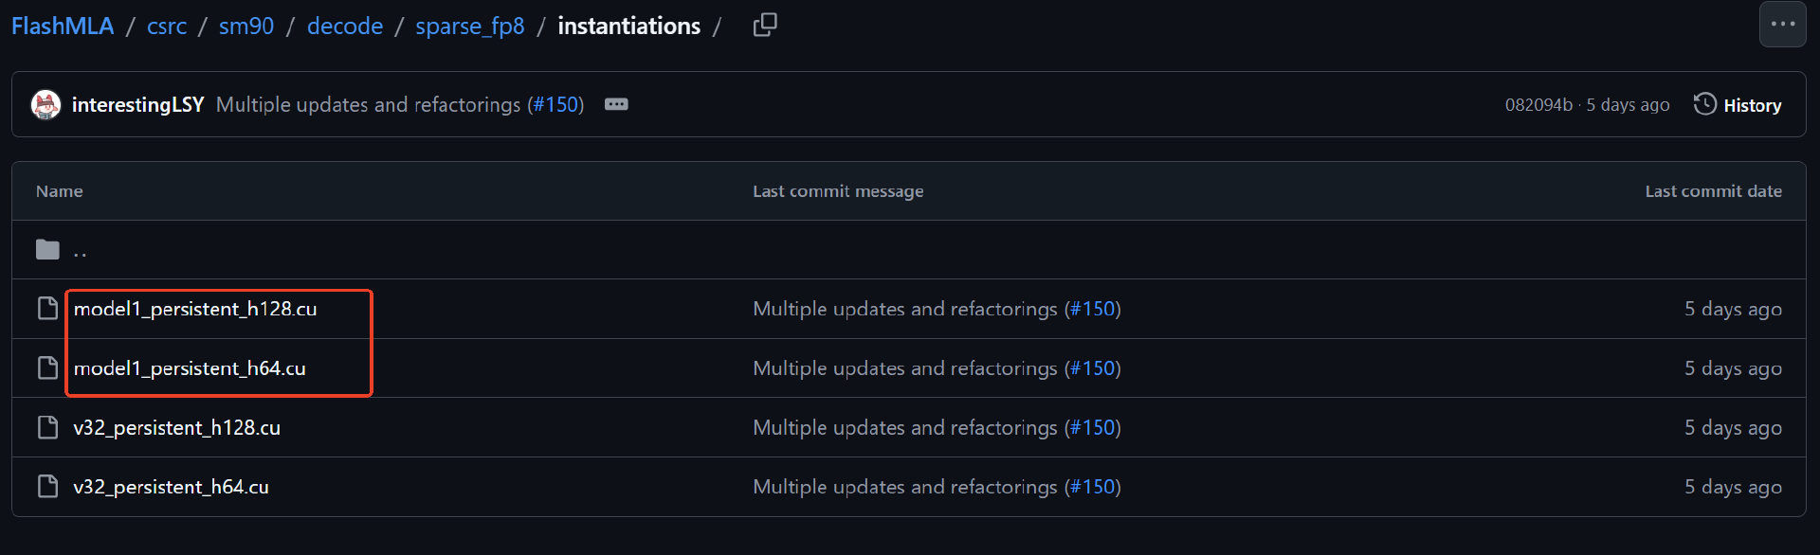Open the commit History
The image size is (1820, 555).
(x=1738, y=105)
